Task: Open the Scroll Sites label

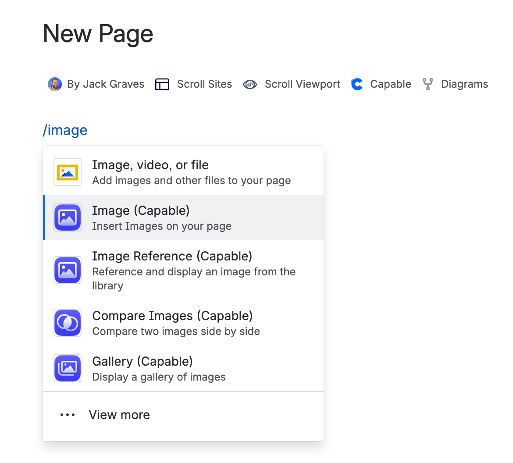Action: pyautogui.click(x=204, y=84)
